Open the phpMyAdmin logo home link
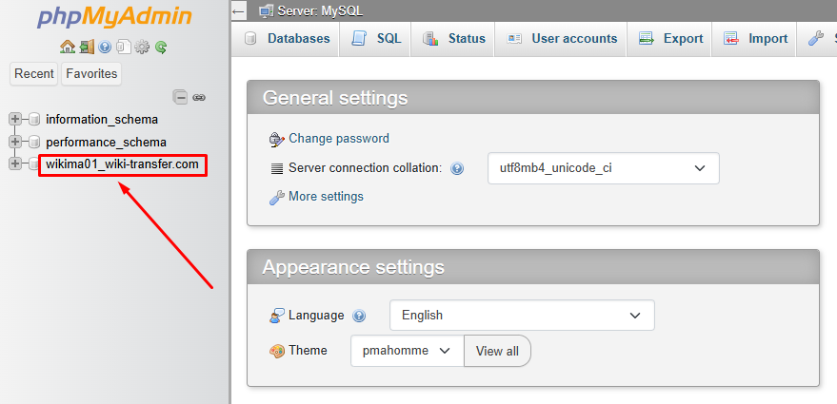Image resolution: width=837 pixels, height=404 pixels. click(x=114, y=17)
